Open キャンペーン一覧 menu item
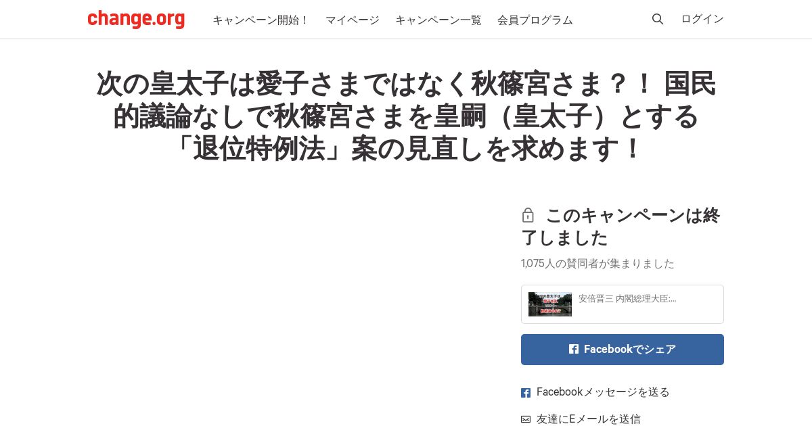Screen dimensions: 812x426 tap(438, 20)
